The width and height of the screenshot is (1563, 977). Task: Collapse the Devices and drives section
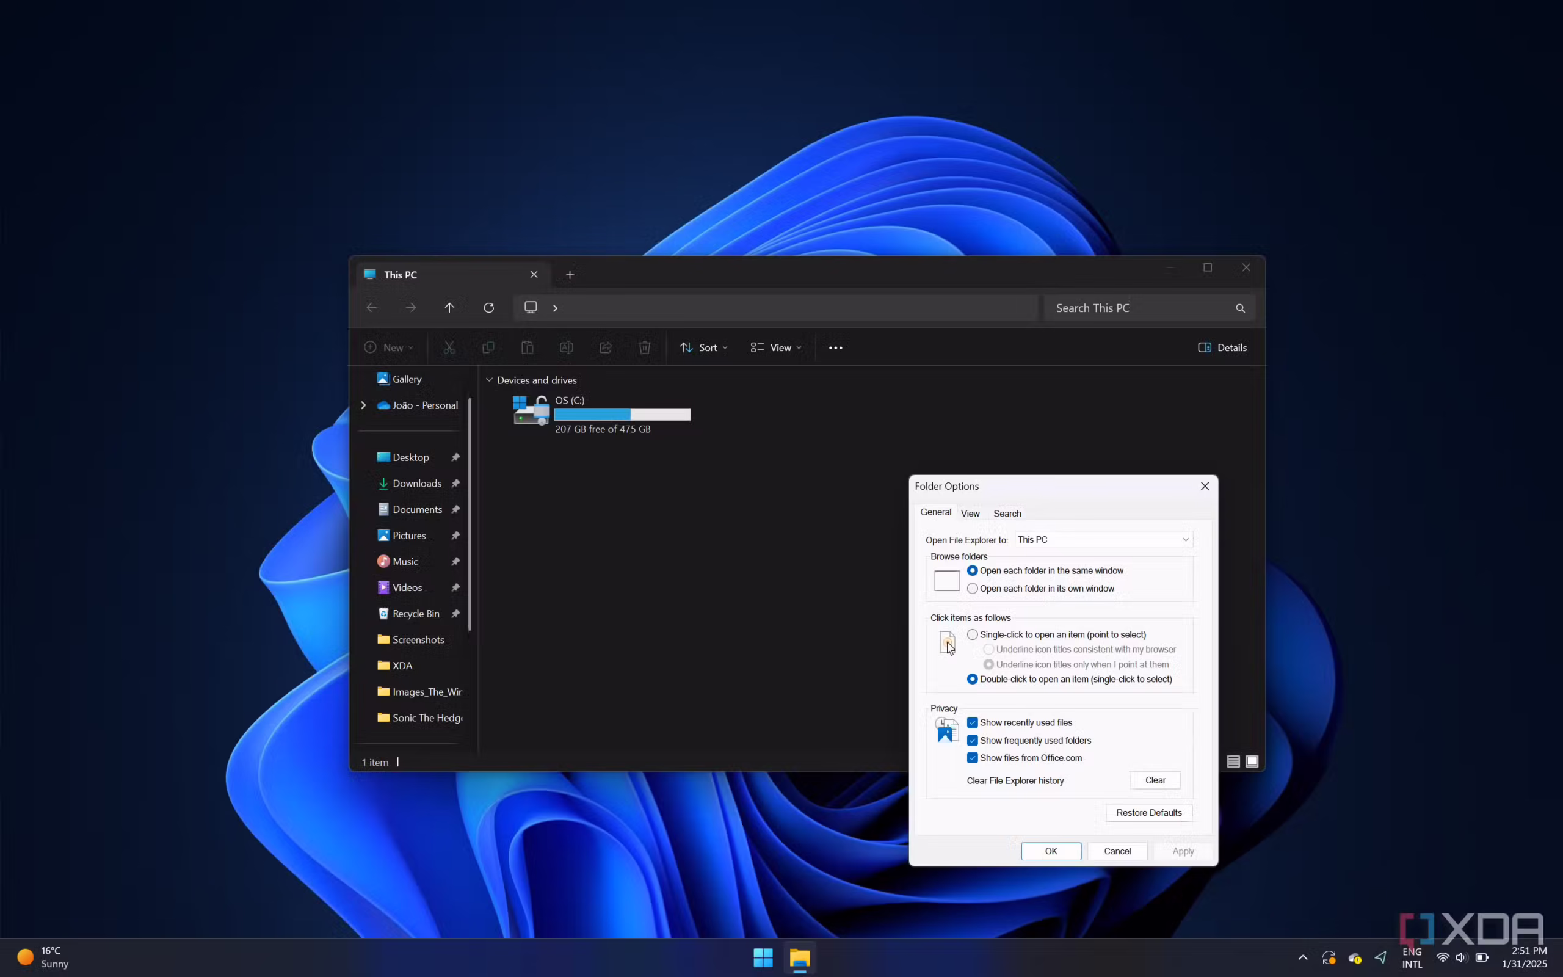489,380
